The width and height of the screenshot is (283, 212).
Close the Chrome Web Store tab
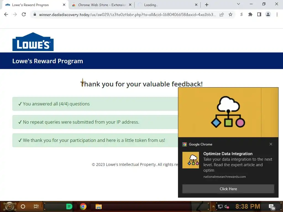point(130,5)
